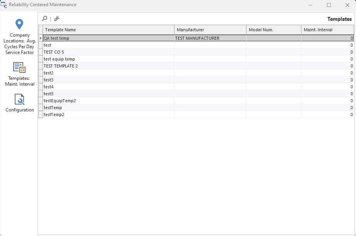Image resolution: width=356 pixels, height=236 pixels.
Task: Click the row selector beside test3
Action: pos(40,80)
